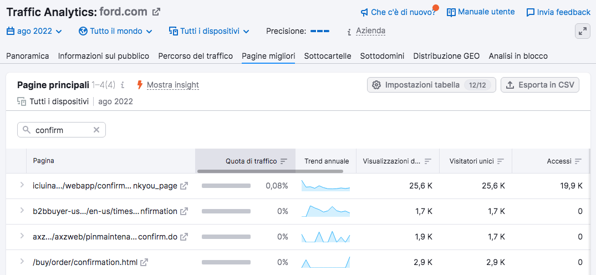Sort by Visitatori unici column
The width and height of the screenshot is (596, 275).
tap(501, 161)
